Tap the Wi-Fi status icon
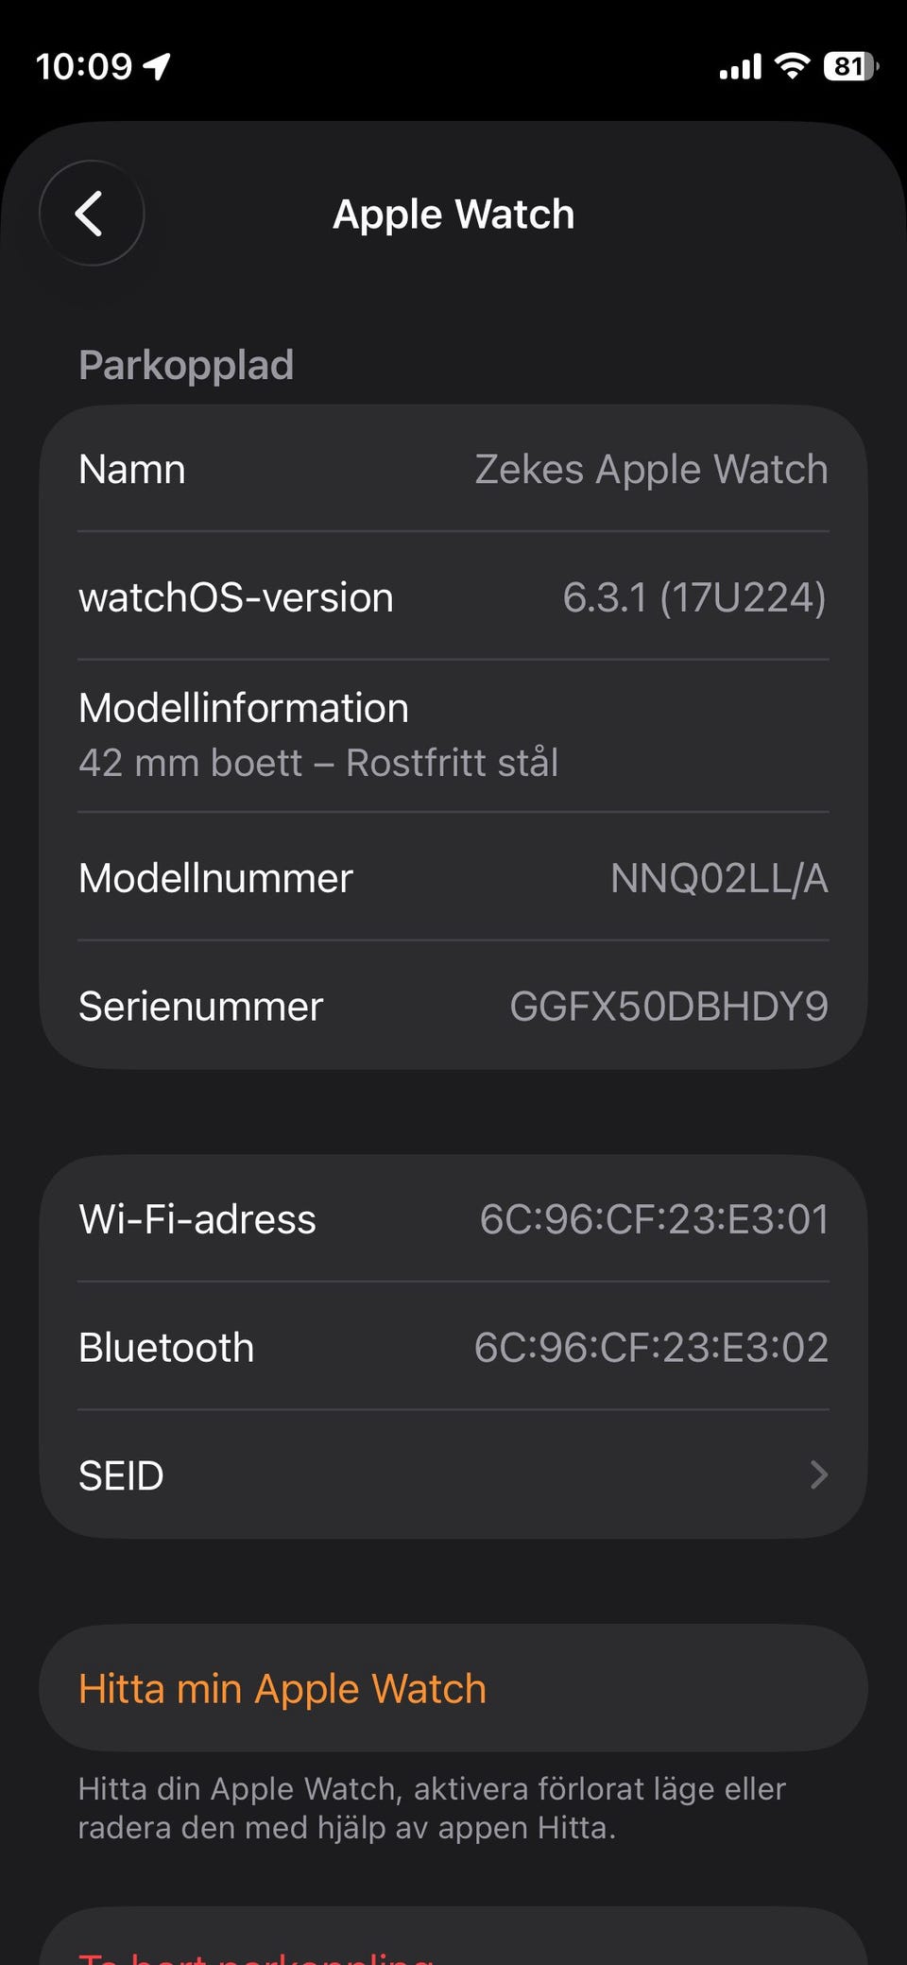907x1965 pixels. 792,65
